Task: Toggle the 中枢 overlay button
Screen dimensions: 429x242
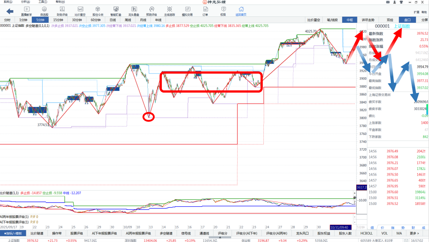Action: [x=350, y=20]
